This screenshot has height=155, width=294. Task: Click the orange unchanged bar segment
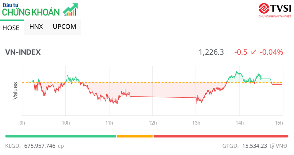point(135,136)
